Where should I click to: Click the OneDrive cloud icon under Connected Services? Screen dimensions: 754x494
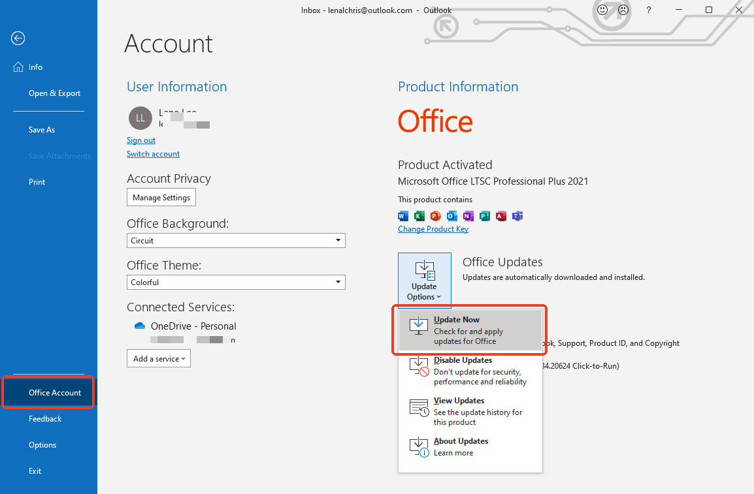(x=139, y=325)
